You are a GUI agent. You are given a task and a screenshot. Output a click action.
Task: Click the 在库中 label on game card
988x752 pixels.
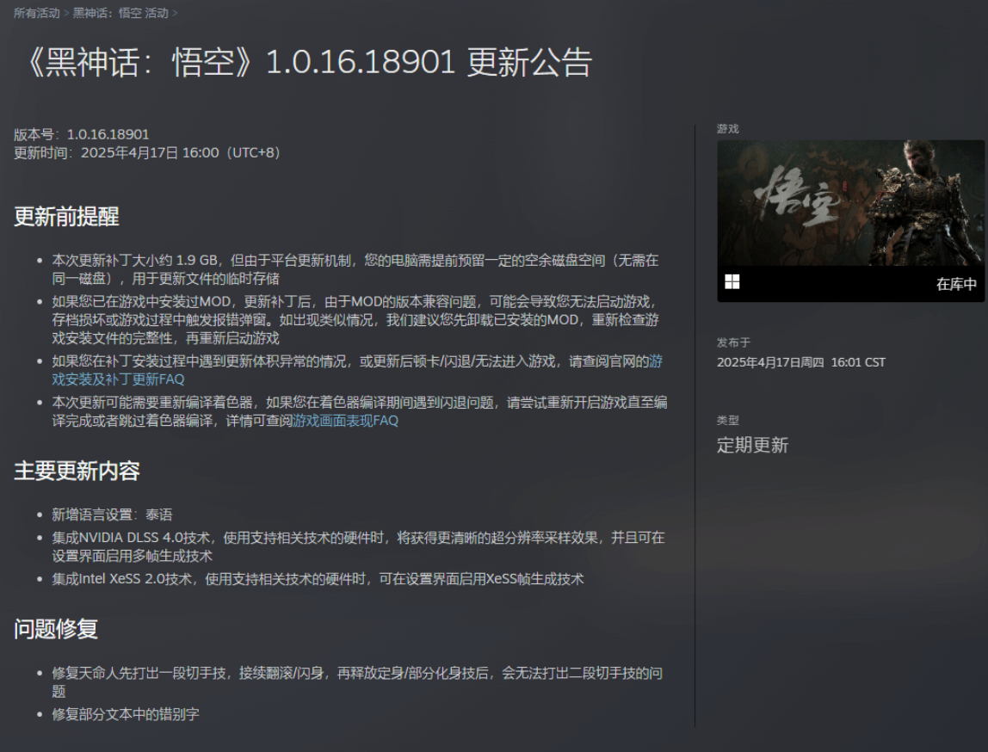pos(956,284)
